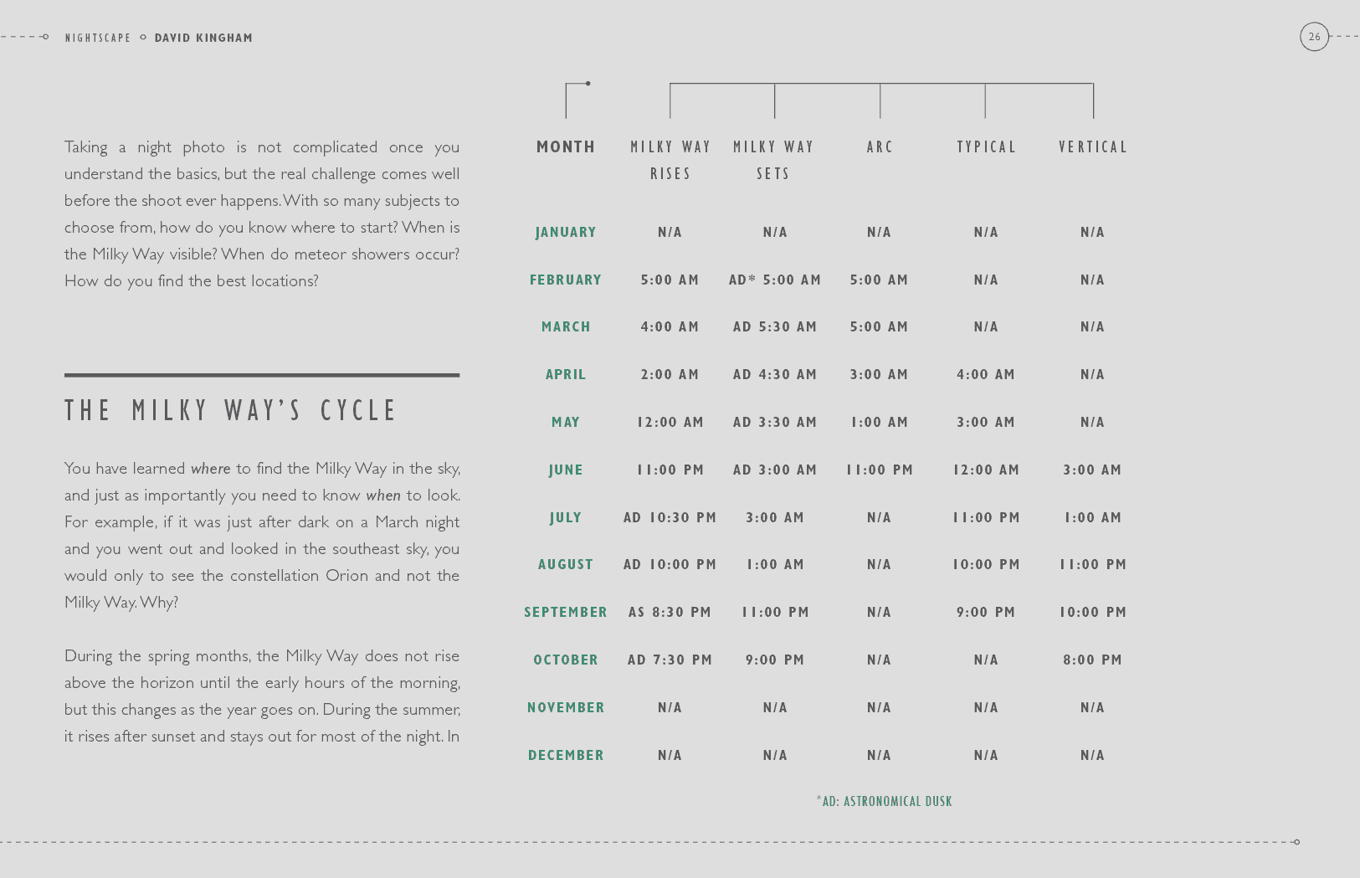
Task: Click April's 2:00 AM rise time
Action: click(x=670, y=374)
